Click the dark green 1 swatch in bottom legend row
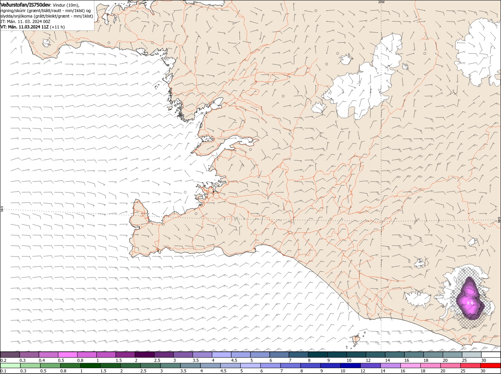 pyautogui.click(x=90, y=365)
